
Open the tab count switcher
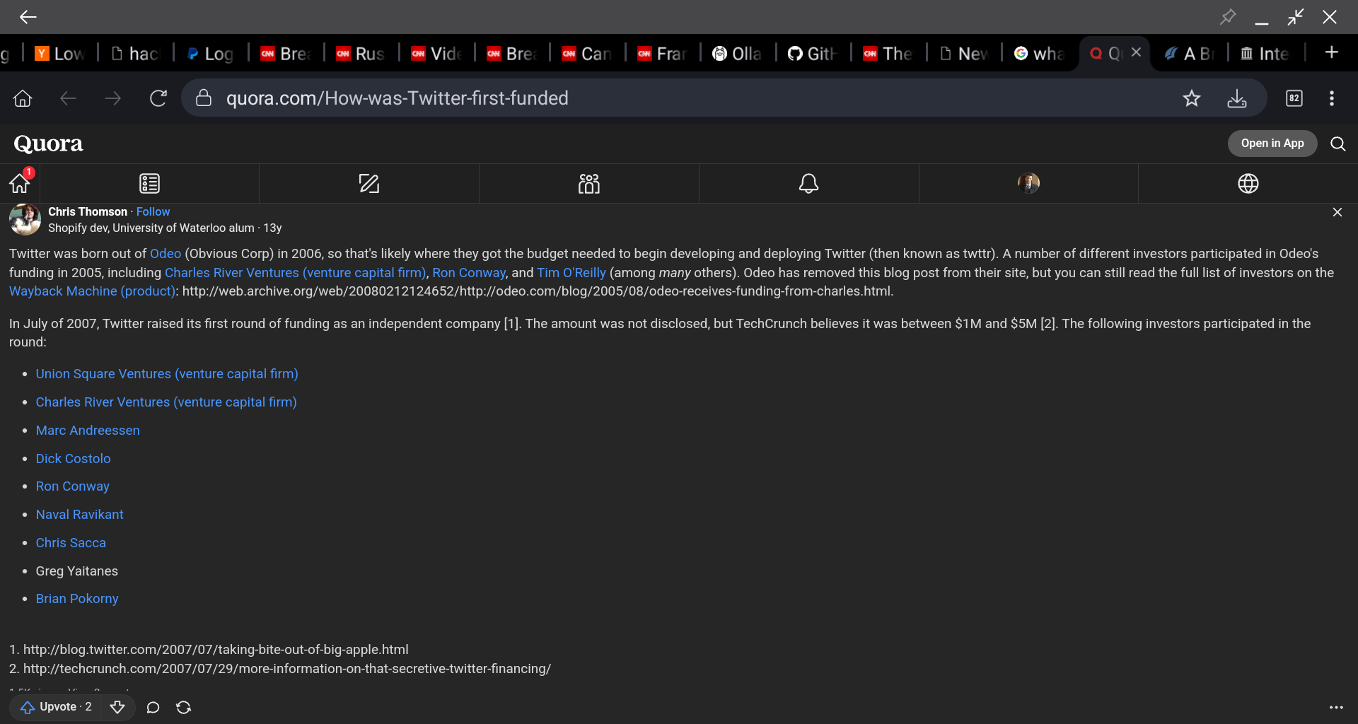[1294, 98]
